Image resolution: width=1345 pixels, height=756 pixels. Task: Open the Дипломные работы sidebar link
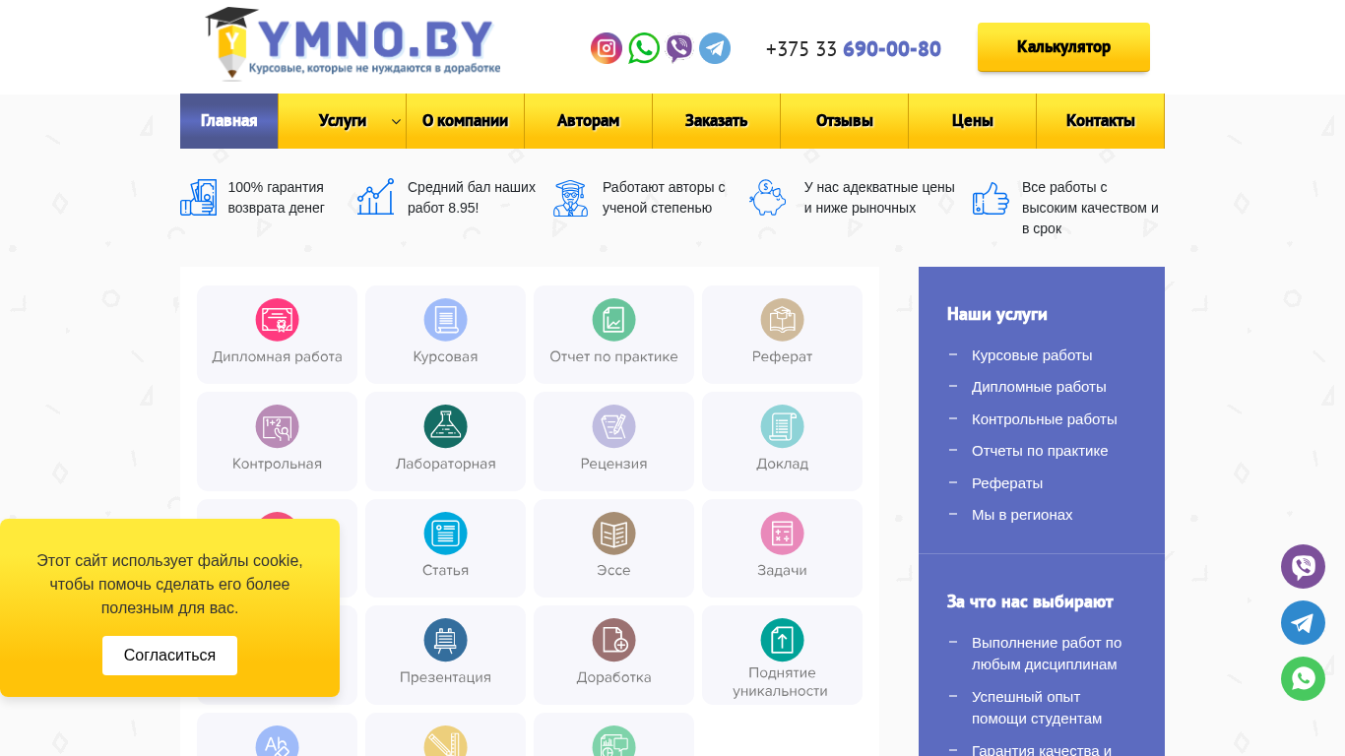point(1039,387)
